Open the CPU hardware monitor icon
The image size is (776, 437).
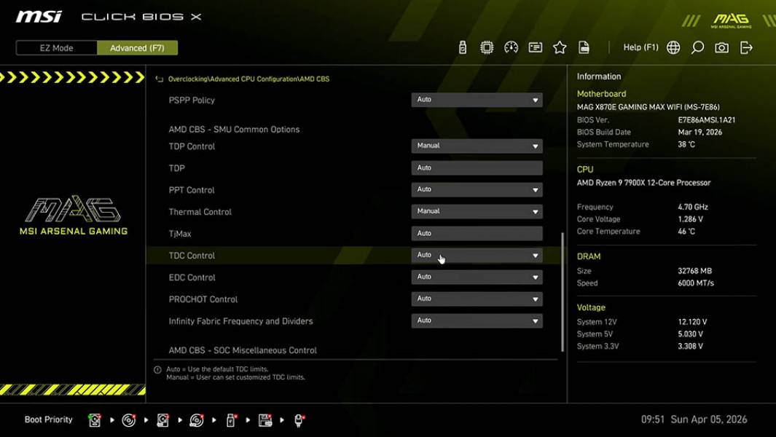click(x=486, y=47)
